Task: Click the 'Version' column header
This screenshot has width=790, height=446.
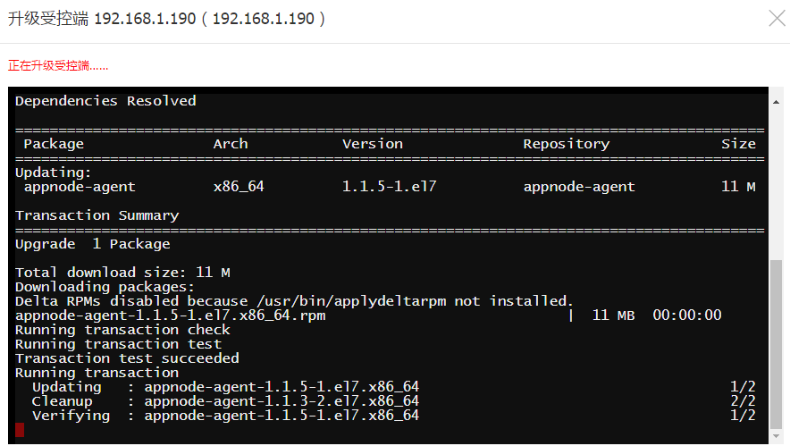Action: tap(373, 144)
